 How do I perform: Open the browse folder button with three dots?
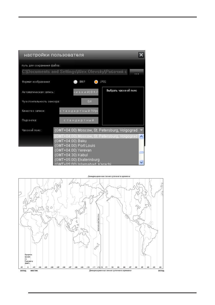click(x=137, y=72)
